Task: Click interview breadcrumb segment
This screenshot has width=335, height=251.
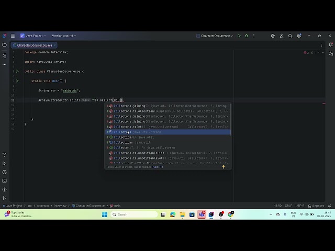Action: pos(60,206)
